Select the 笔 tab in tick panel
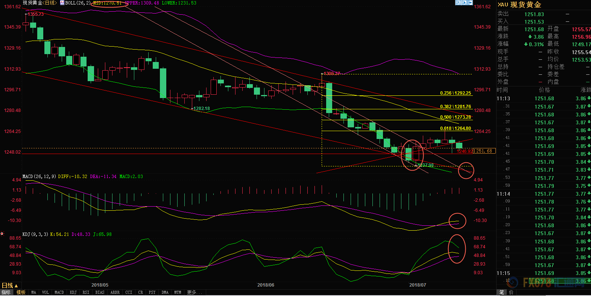 (502, 292)
